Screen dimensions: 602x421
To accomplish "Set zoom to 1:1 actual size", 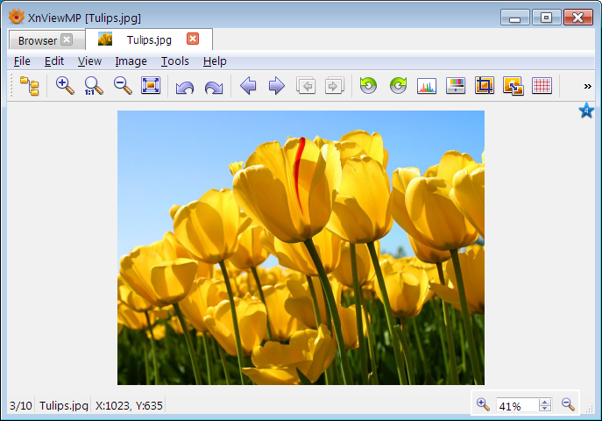I will click(x=94, y=86).
